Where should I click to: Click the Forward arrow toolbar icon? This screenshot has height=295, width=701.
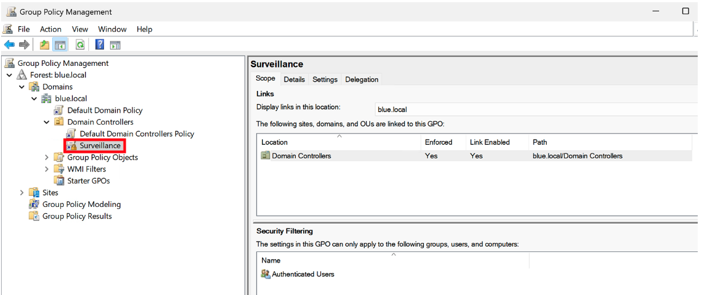[x=24, y=45]
